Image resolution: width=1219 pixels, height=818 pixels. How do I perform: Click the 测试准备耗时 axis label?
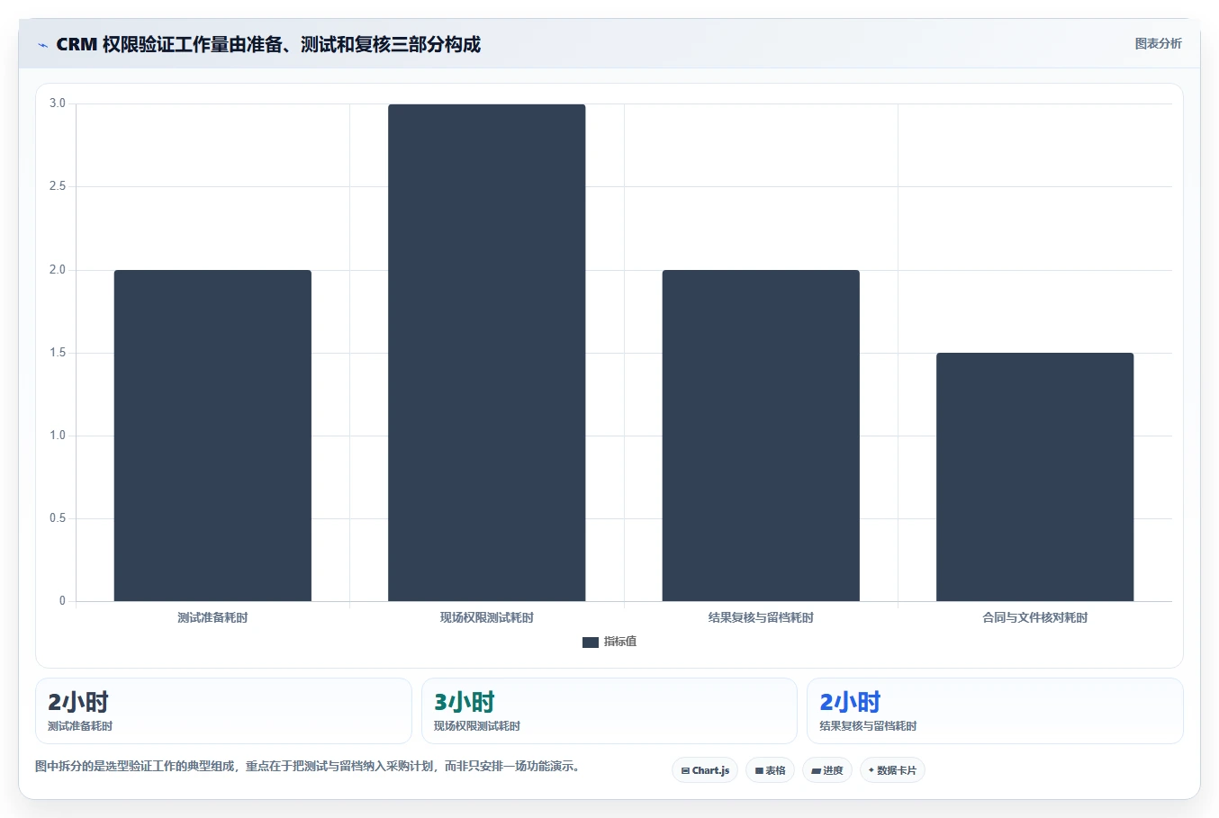coord(212,617)
